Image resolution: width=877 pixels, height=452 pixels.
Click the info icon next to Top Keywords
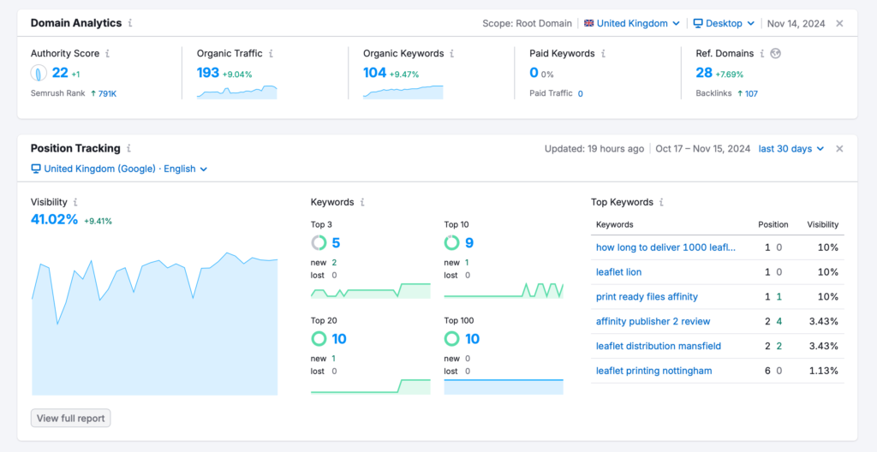[x=662, y=203]
